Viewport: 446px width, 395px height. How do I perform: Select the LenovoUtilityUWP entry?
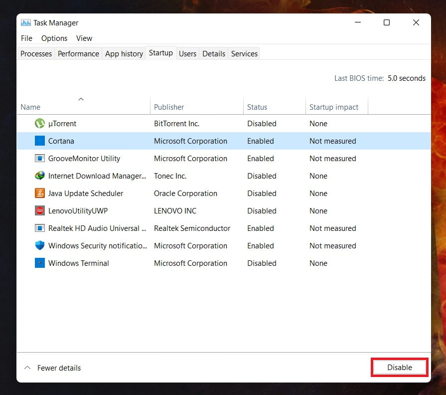pyautogui.click(x=78, y=211)
